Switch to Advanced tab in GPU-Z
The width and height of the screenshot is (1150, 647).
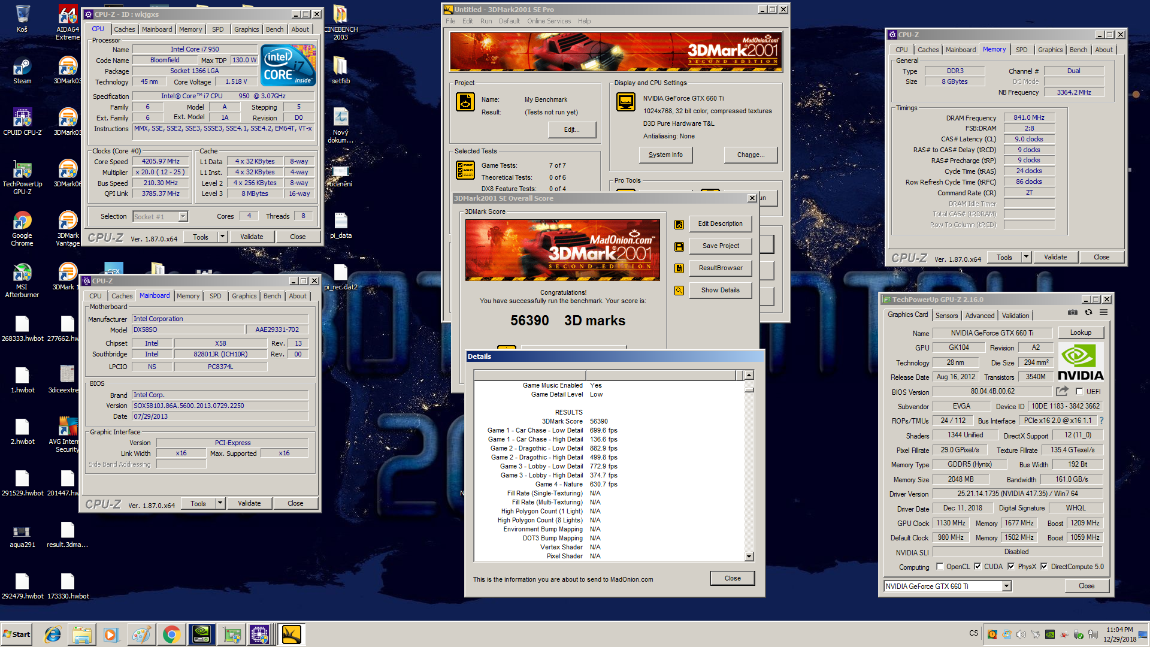[x=980, y=316]
